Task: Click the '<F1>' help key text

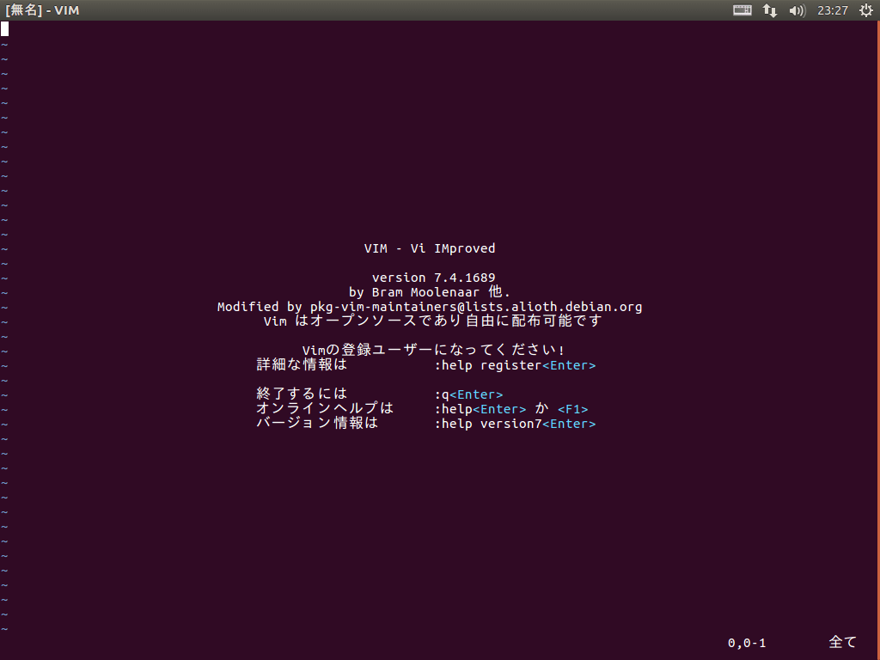Action: coord(572,408)
